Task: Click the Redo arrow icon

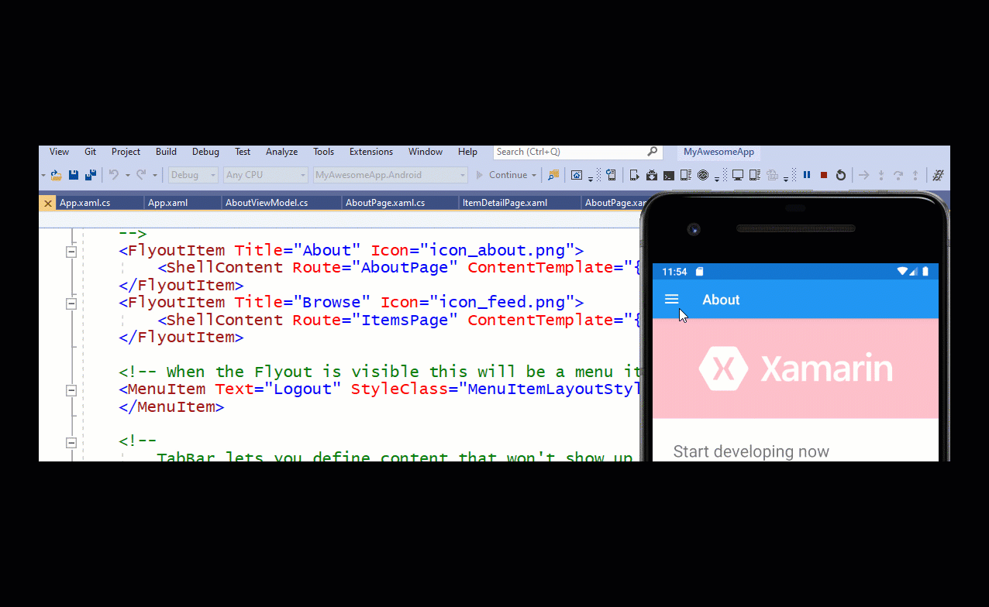Action: (141, 175)
